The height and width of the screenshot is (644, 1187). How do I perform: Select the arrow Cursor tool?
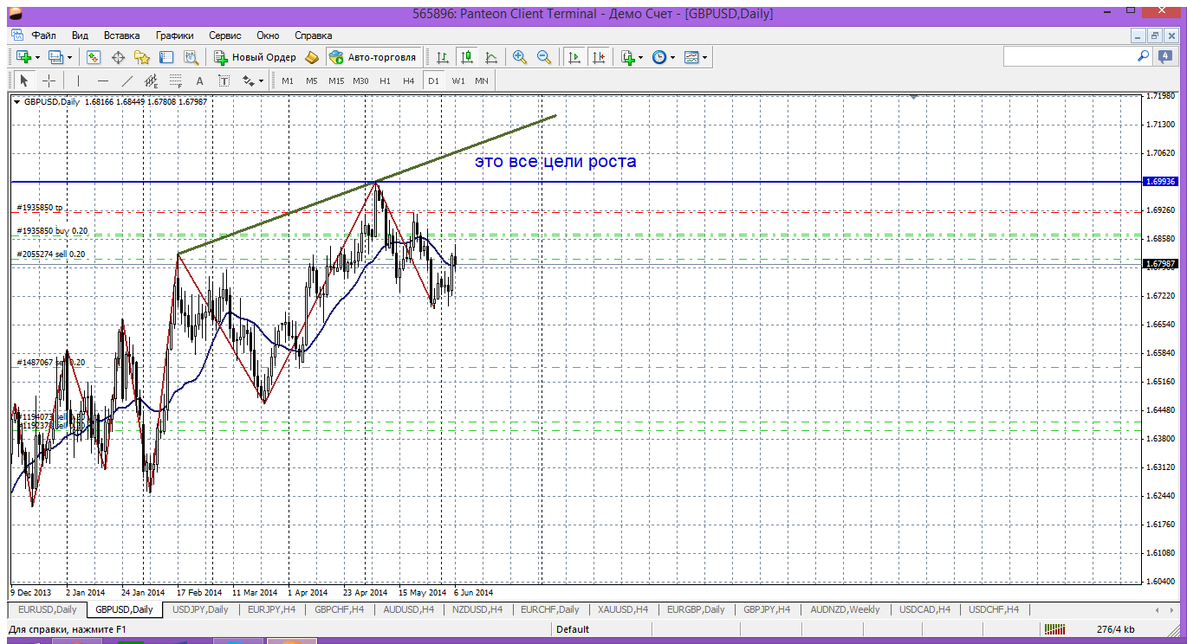point(24,80)
